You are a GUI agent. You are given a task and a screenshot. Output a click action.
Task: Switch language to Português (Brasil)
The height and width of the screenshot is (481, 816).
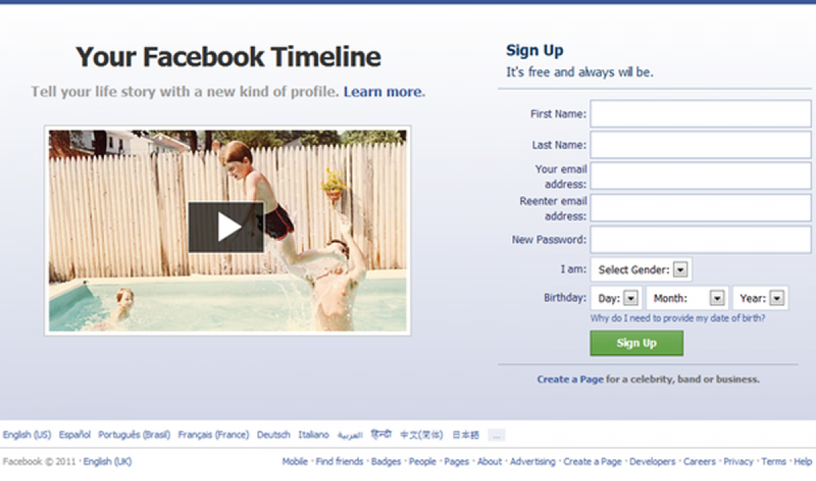pyautogui.click(x=134, y=435)
